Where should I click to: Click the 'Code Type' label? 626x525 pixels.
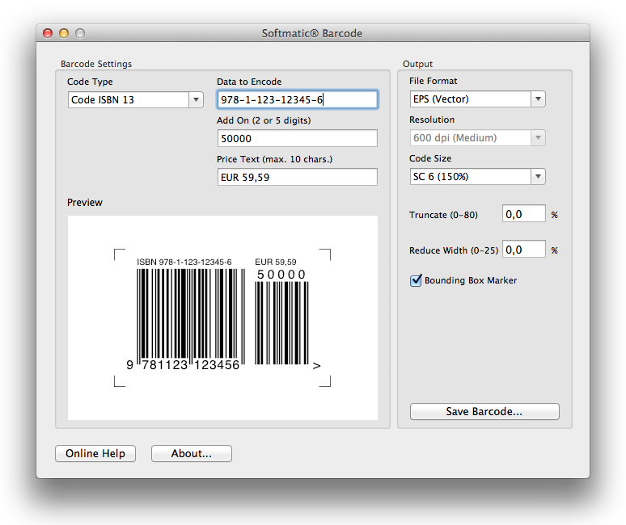pos(90,82)
